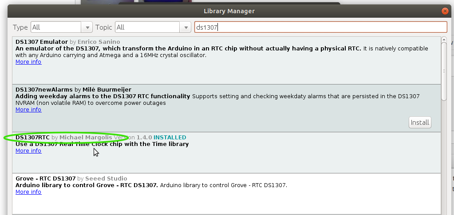Click the scrollbar up arrow
Viewport: 454px width, 215px height.
point(444,40)
